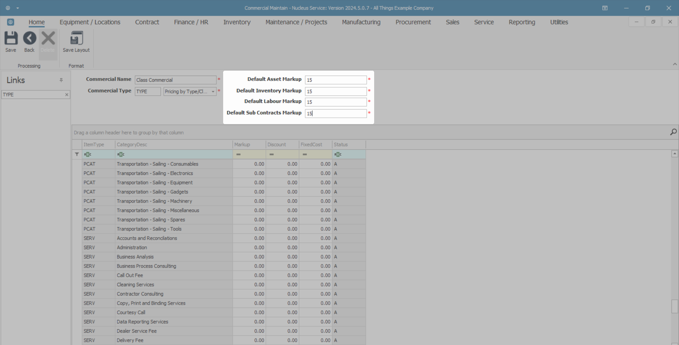Collapse the ribbon using the chevron

tap(675, 64)
